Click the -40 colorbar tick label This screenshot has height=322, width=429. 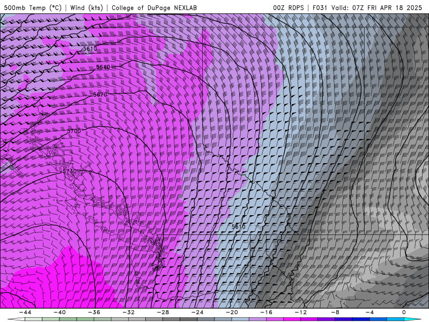60,312
